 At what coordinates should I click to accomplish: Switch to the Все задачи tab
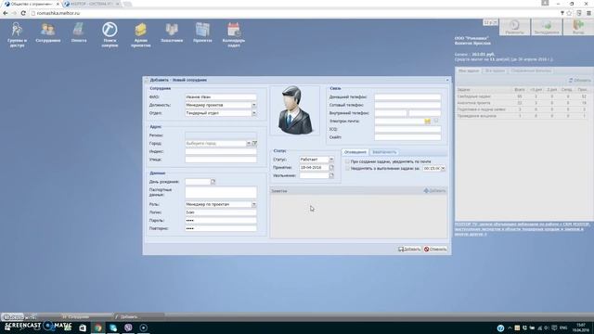pos(495,71)
